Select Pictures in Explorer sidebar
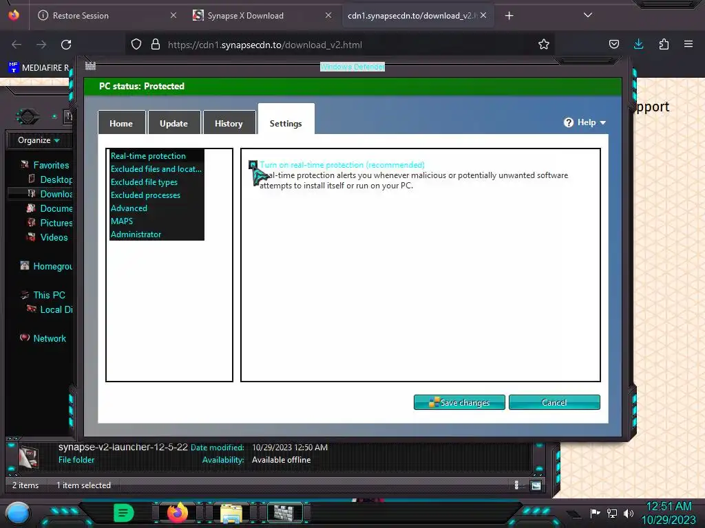Viewport: 705px width, 528px height. coord(56,223)
